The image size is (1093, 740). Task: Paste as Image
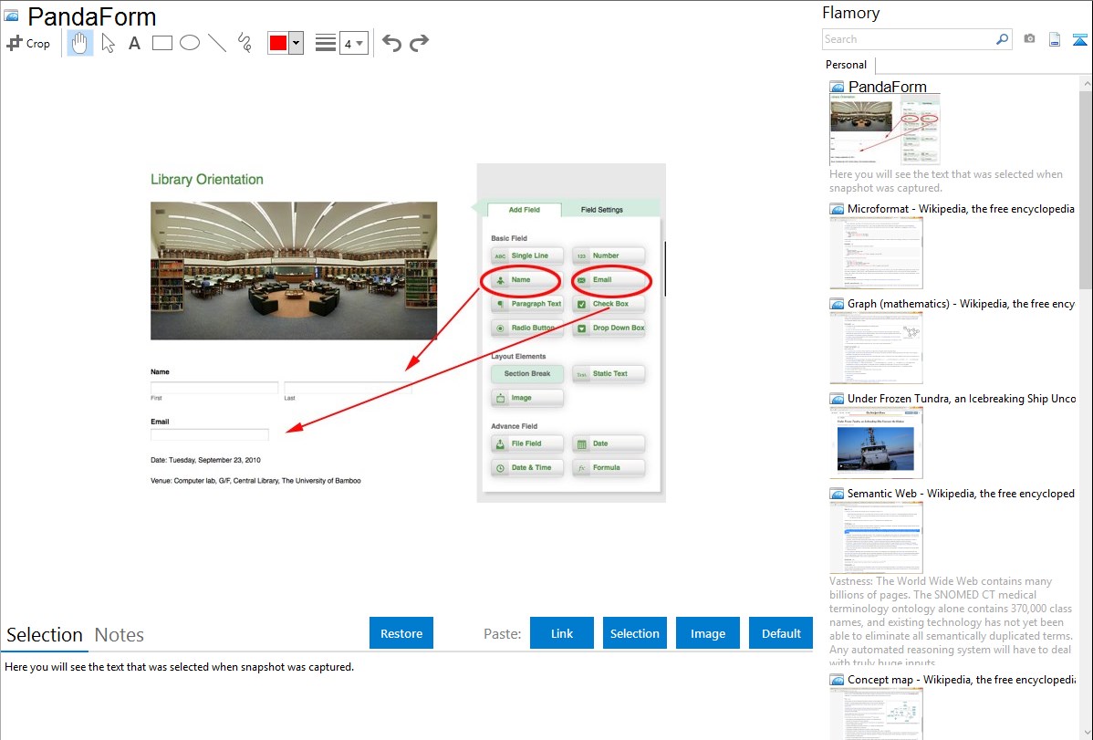click(708, 633)
